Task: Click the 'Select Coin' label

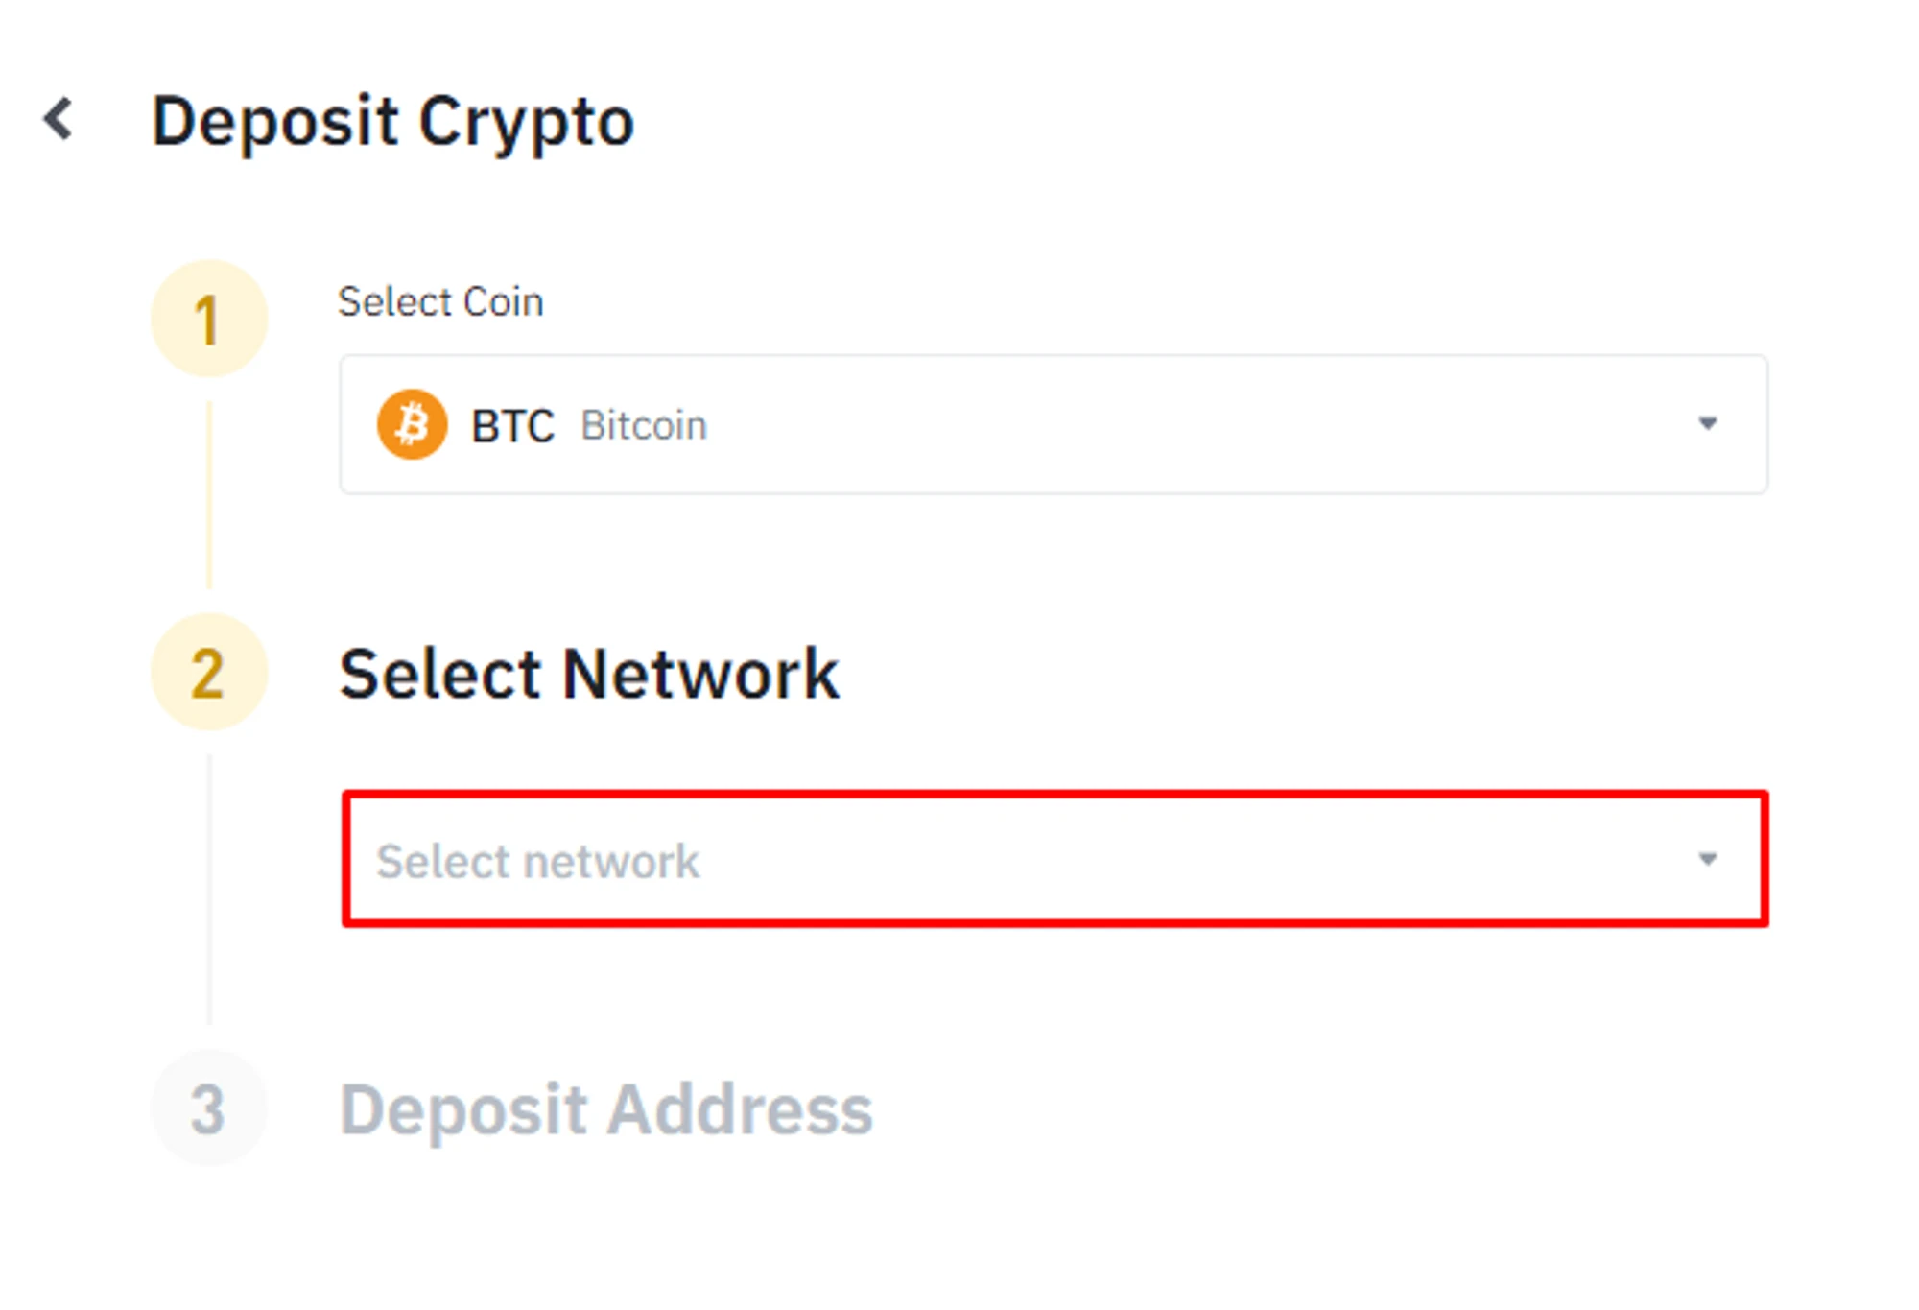Action: 440,302
